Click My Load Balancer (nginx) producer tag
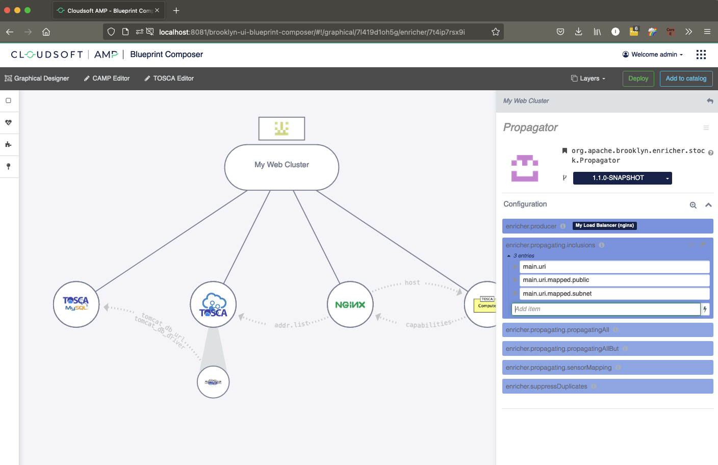This screenshot has width=718, height=465. [605, 225]
